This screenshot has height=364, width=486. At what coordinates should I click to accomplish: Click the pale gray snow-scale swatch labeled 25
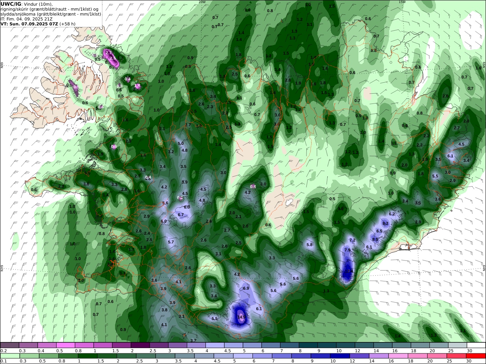[x=457, y=345]
